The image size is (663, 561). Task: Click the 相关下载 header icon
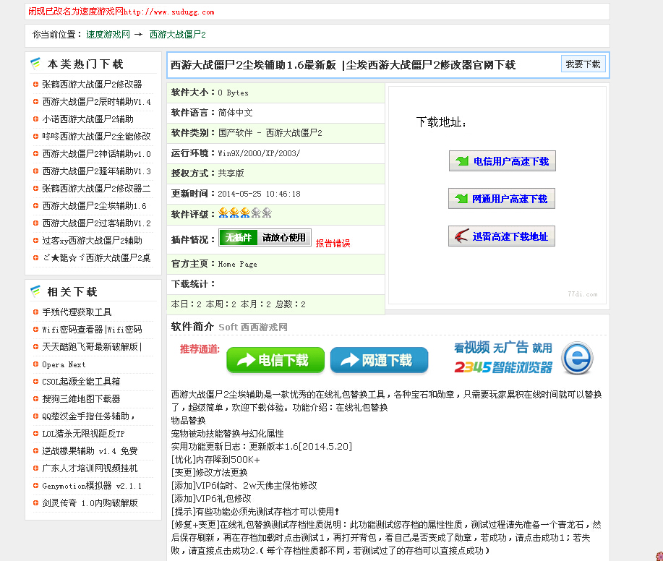tap(35, 291)
